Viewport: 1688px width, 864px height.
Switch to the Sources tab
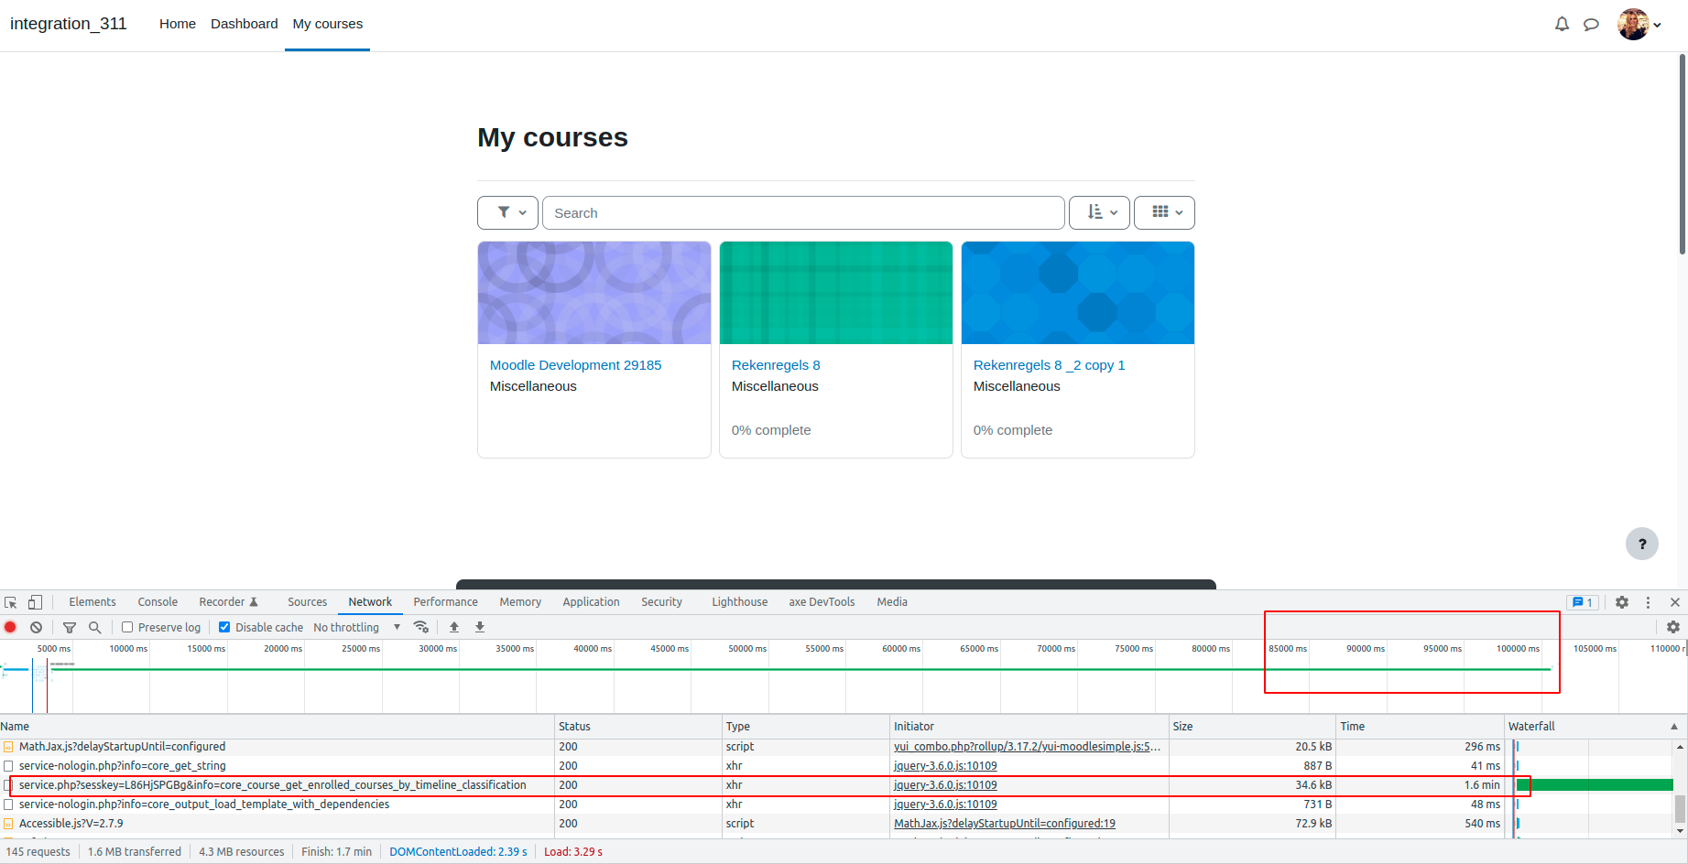tap(307, 602)
